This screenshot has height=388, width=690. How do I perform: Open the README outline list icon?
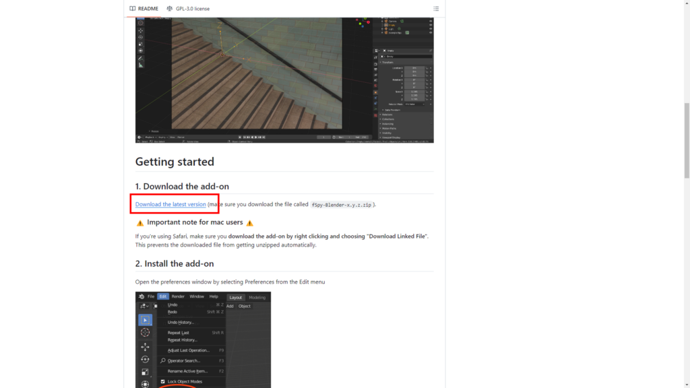(x=436, y=9)
